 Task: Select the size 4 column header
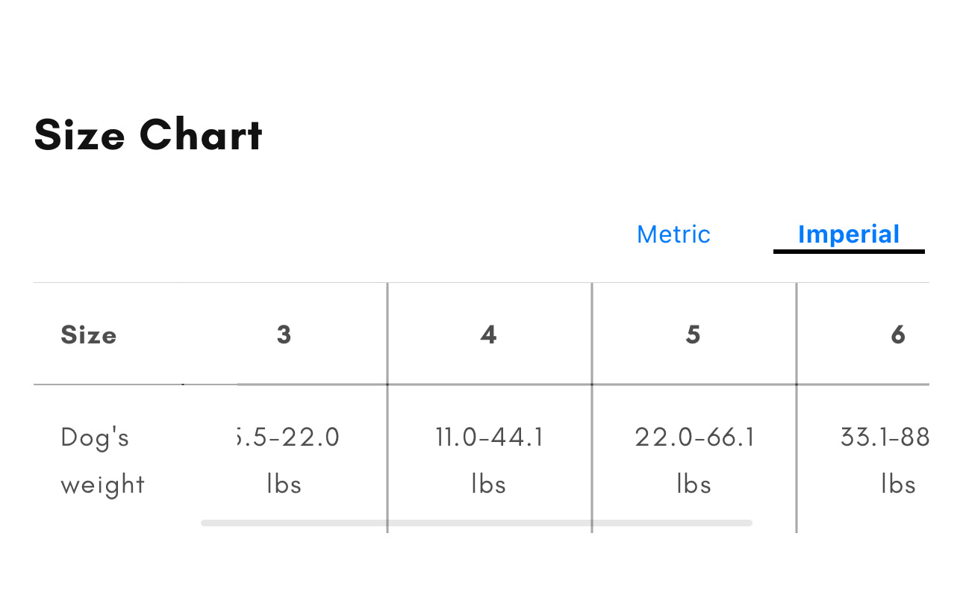489,334
